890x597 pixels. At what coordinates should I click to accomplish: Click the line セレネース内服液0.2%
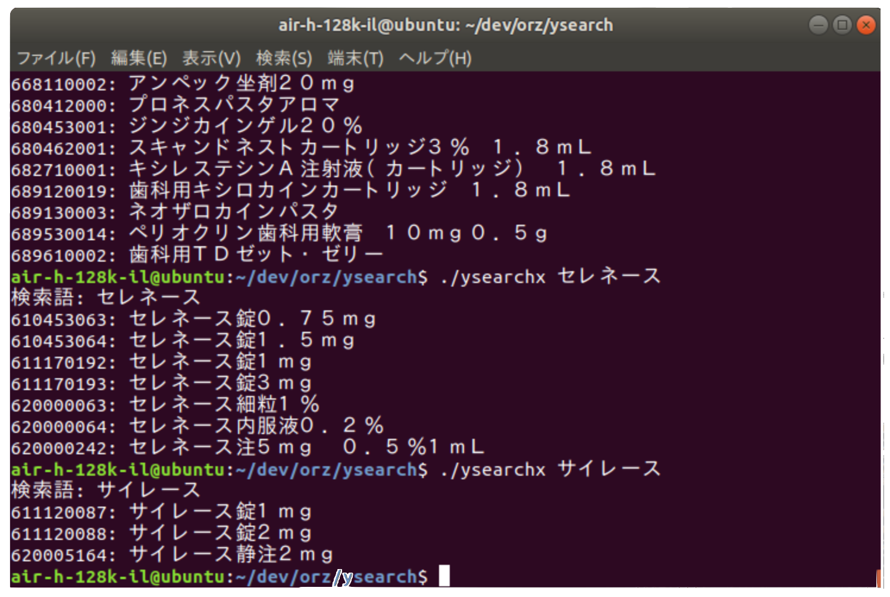coord(256,426)
